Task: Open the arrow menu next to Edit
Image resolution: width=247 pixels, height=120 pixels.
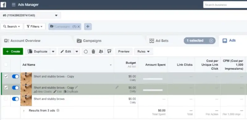Action: 77,52
